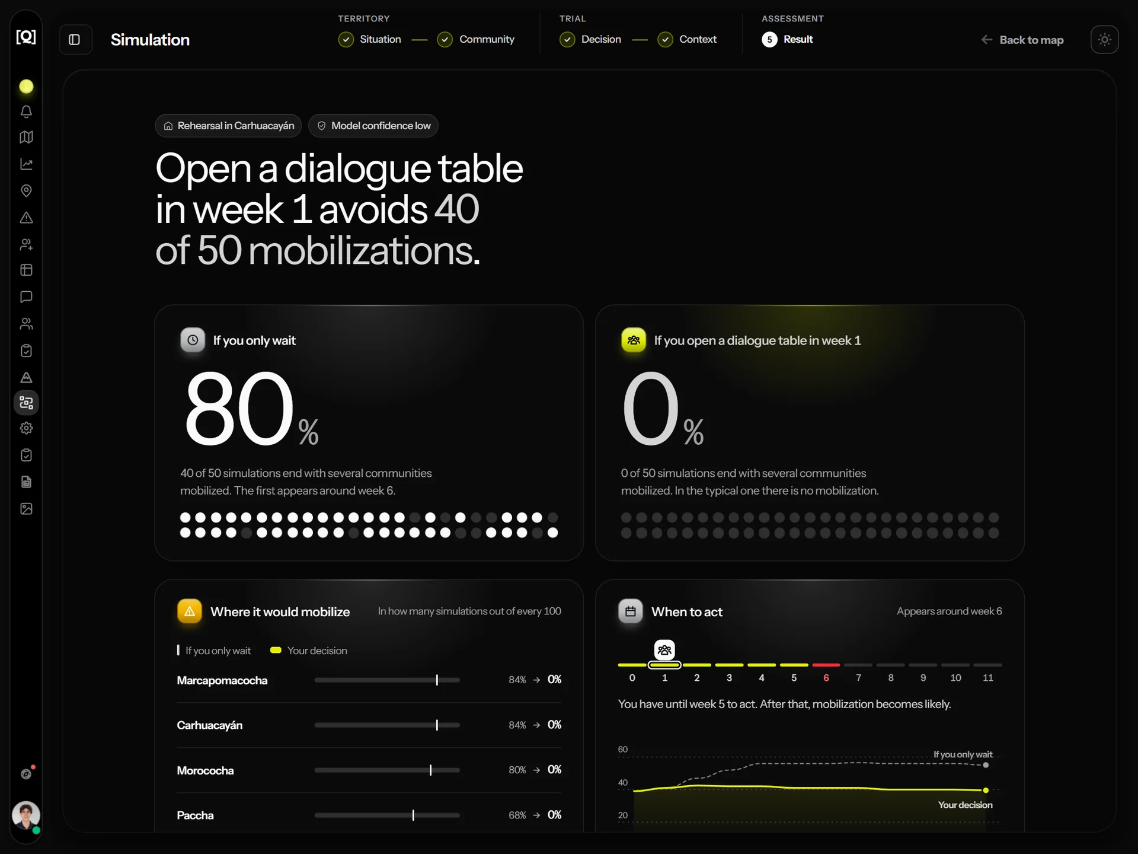Click the Model confidence low badge

(x=373, y=126)
